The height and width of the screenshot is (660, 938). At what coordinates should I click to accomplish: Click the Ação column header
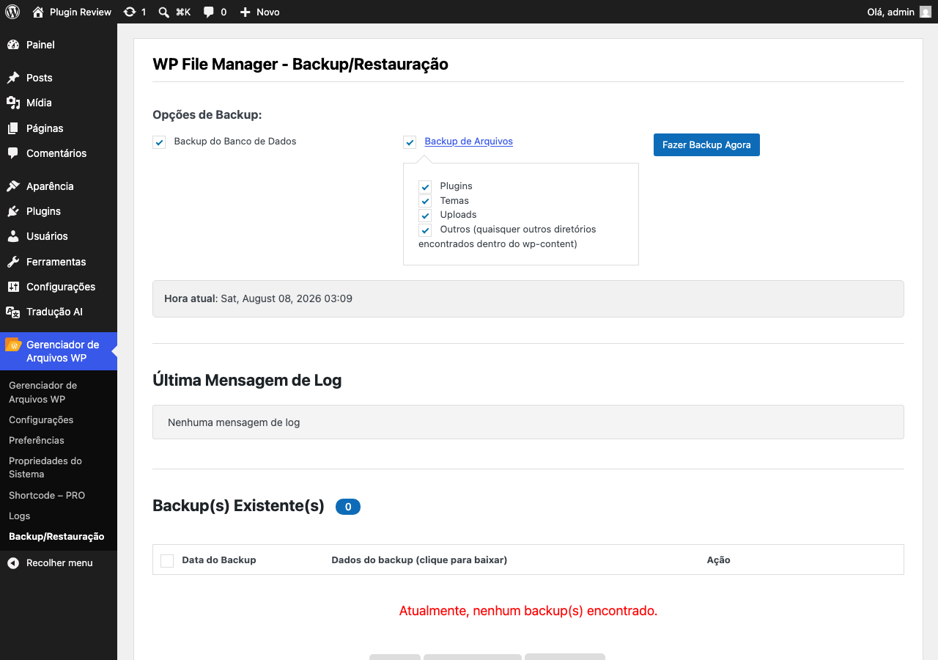click(719, 560)
